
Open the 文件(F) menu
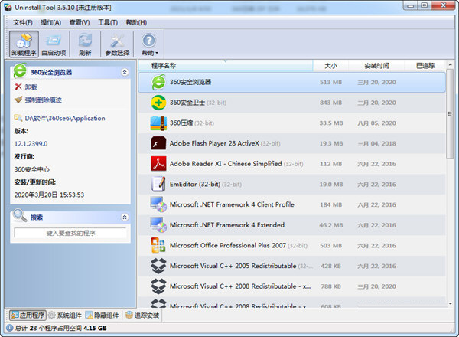click(x=23, y=22)
